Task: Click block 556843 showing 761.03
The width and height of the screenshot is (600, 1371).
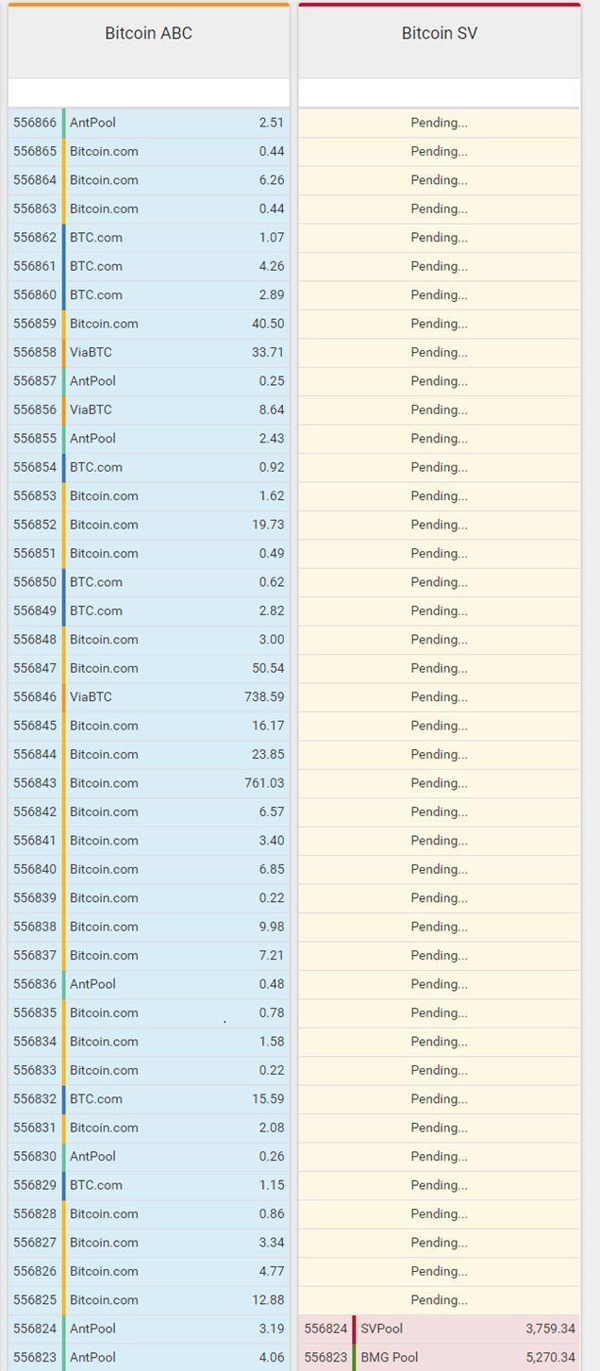Action: [148, 783]
